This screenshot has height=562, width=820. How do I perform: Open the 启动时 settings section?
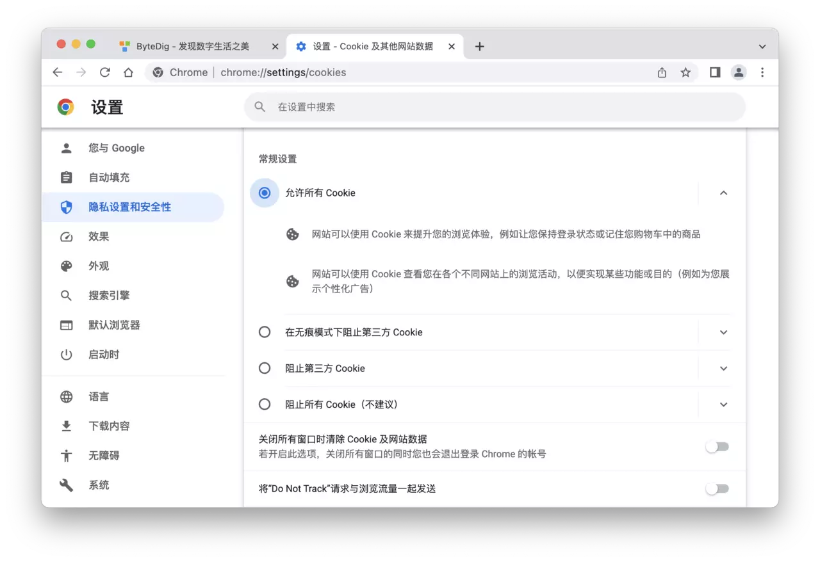coord(133,354)
